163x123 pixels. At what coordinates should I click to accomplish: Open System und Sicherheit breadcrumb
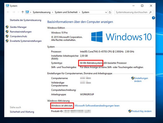pos(66,12)
